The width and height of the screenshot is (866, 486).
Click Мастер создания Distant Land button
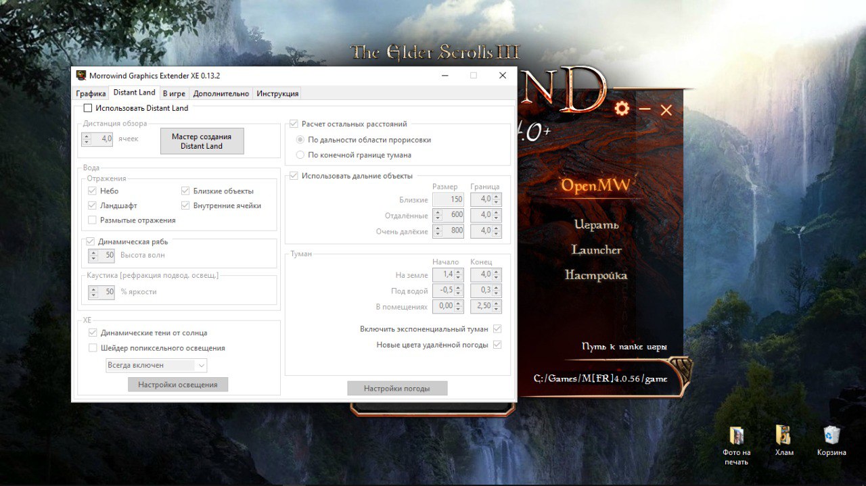[202, 141]
